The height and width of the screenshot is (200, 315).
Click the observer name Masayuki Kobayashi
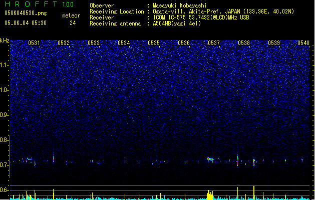coord(180,5)
